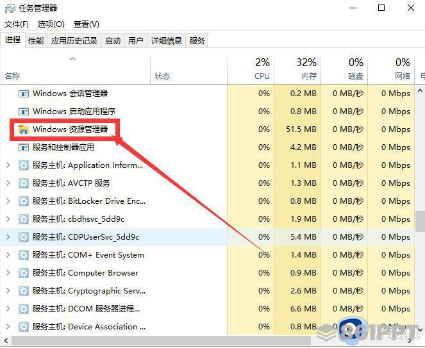Screen dimensions: 425x348
Task: Click the Task Manager title bar icon
Action: click(10, 8)
